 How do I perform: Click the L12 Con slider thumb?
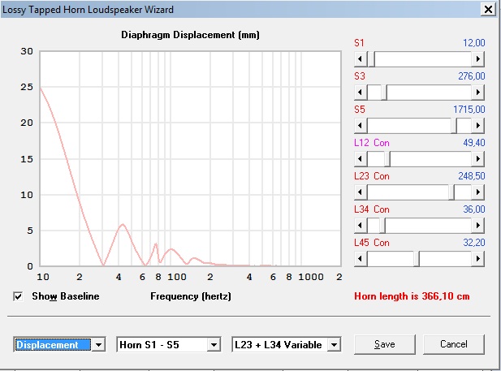tap(387, 159)
